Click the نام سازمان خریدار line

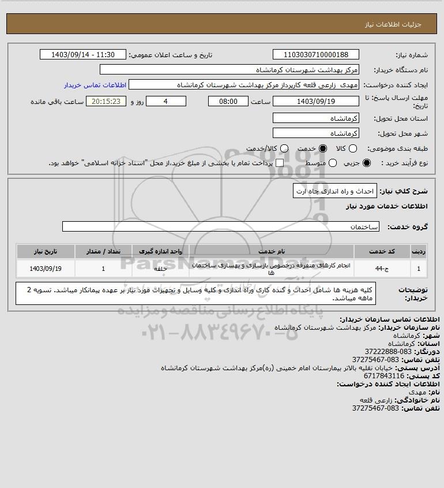click(x=357, y=327)
